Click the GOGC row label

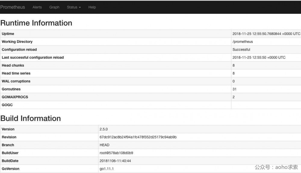click(7, 105)
